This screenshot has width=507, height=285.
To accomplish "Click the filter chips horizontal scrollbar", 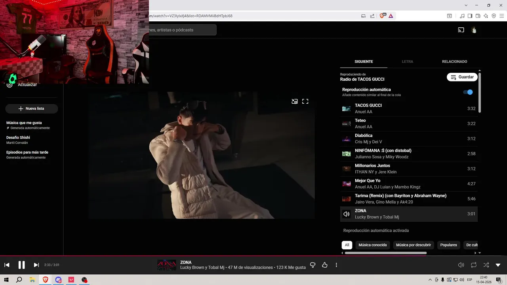I will [x=386, y=253].
